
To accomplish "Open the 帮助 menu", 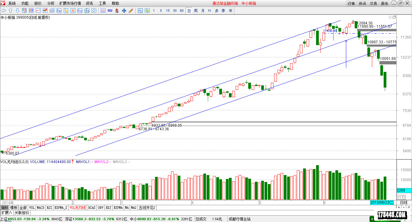I will tap(115, 3).
